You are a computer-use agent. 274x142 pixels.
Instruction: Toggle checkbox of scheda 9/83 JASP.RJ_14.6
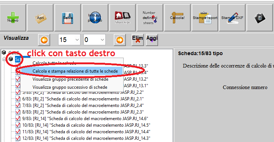tap(18, 119)
